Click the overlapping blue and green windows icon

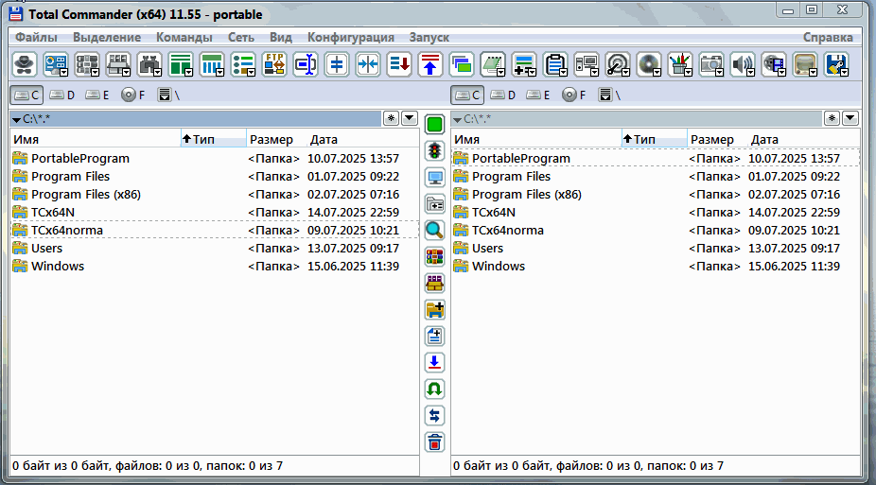[462, 64]
